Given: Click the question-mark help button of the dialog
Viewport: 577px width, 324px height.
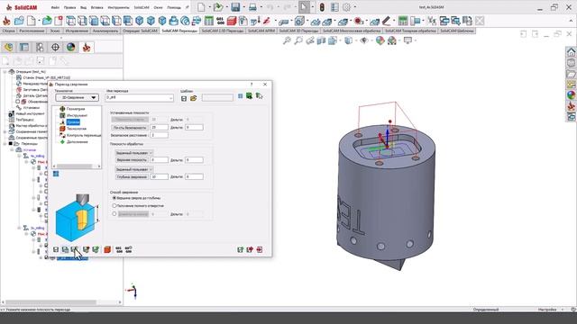Looking at the screenshot, I should 252,84.
